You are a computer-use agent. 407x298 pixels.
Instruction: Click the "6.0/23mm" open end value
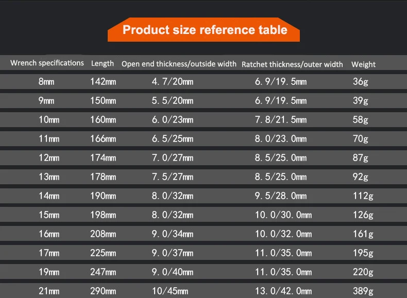pos(173,120)
